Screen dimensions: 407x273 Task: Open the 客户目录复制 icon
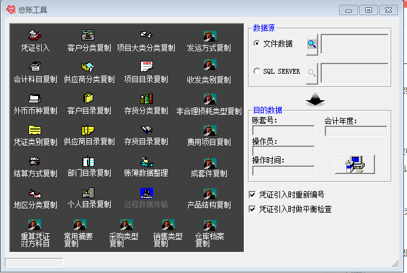pyautogui.click(x=88, y=98)
